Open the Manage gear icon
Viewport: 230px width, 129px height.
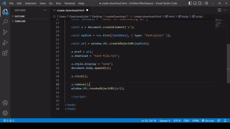coord(5,113)
